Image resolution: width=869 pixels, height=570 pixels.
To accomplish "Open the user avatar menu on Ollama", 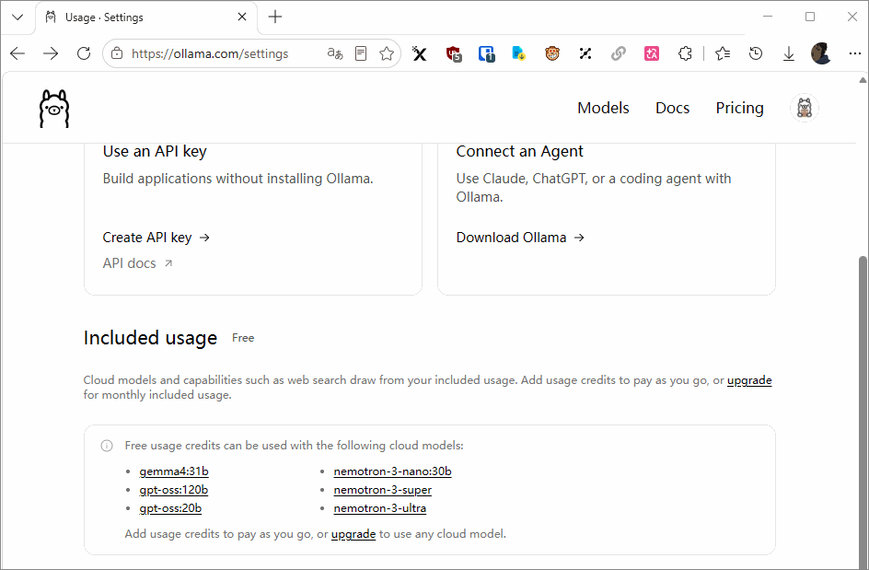I will click(x=805, y=108).
